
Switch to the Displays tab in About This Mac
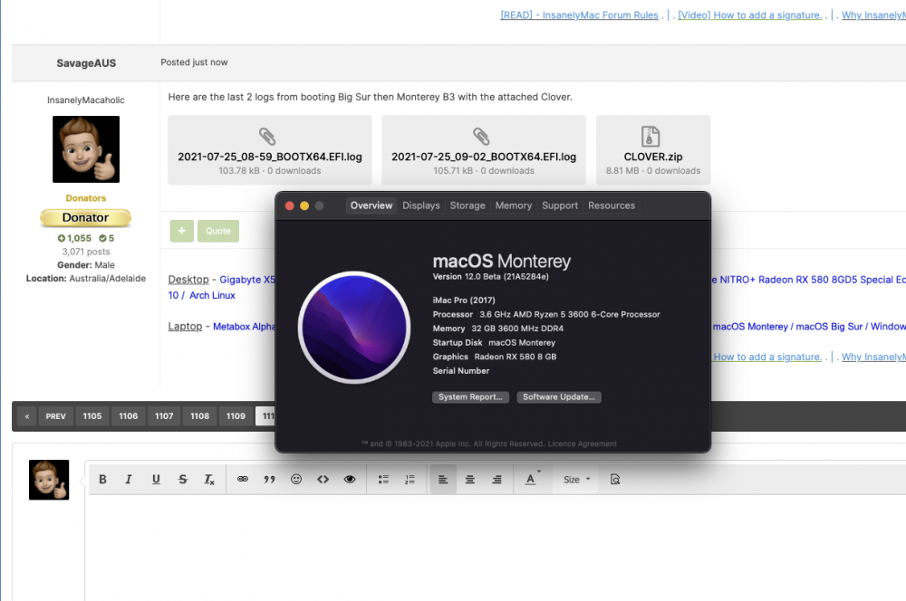click(x=421, y=205)
